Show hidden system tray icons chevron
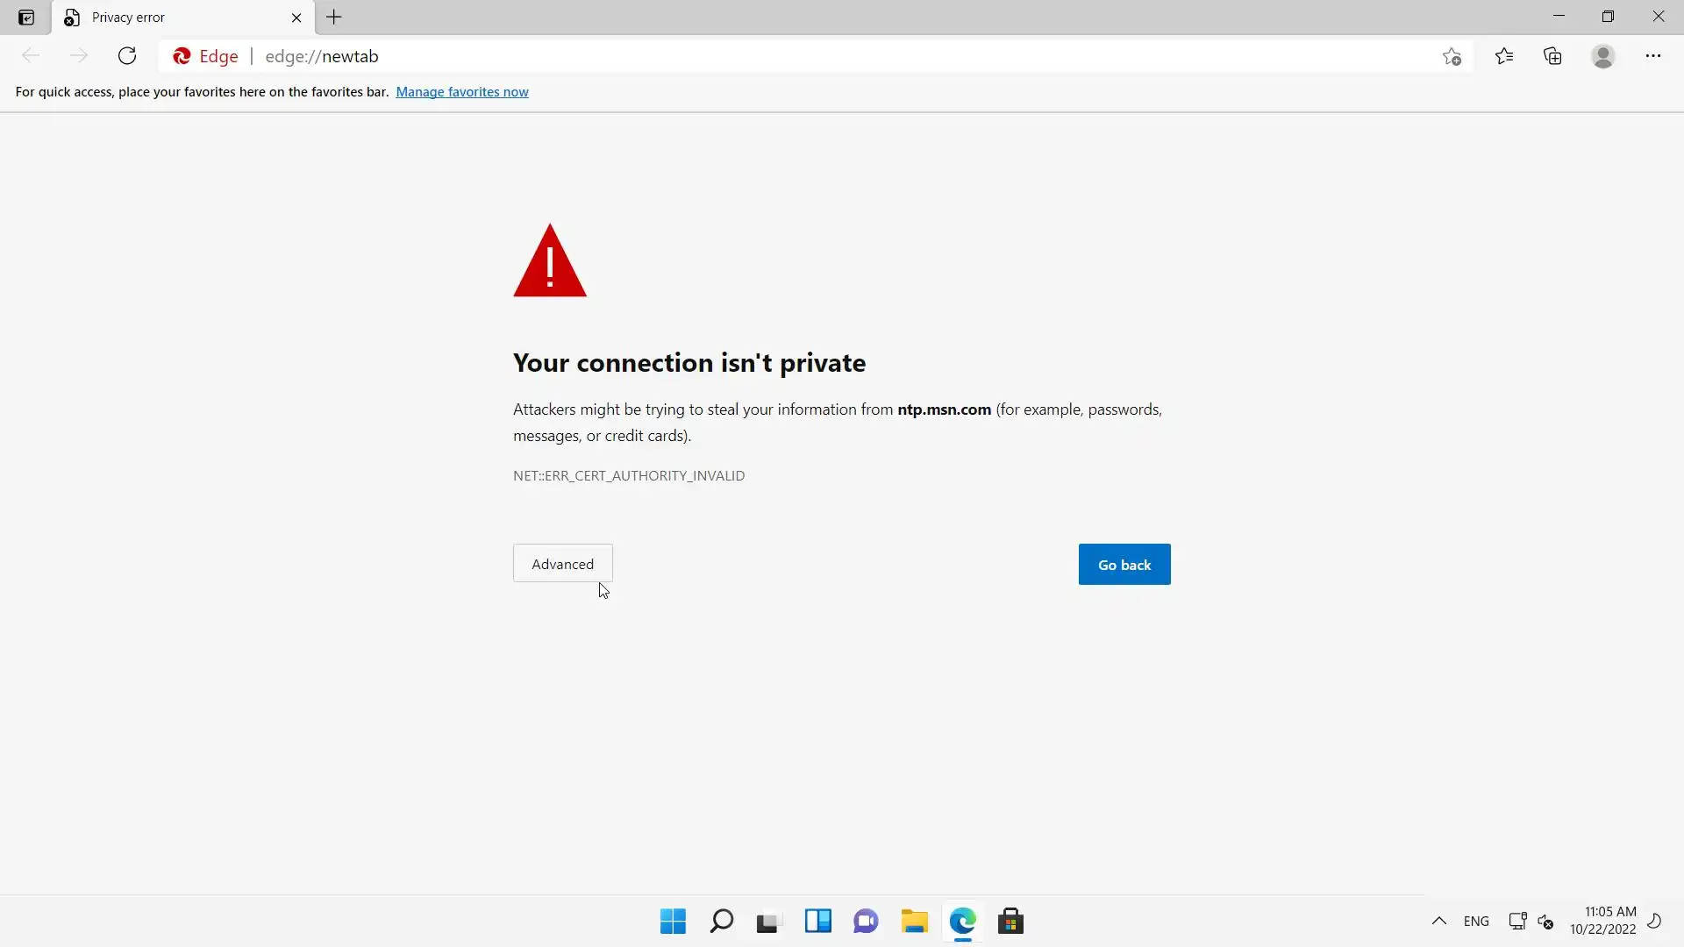The width and height of the screenshot is (1684, 947). click(x=1438, y=921)
